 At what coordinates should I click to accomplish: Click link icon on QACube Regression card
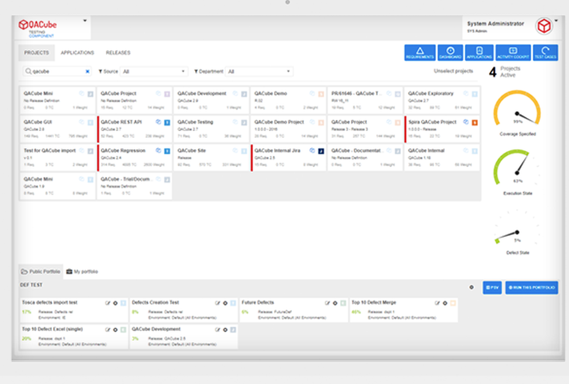click(158, 151)
